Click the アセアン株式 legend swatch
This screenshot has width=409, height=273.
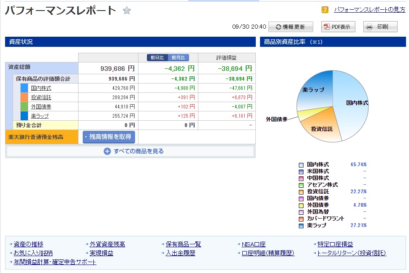(x=301, y=185)
